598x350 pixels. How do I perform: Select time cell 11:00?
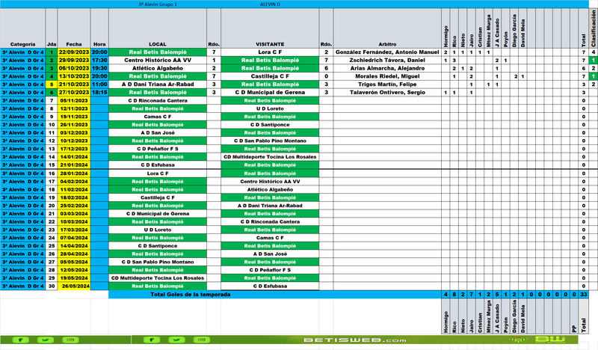pos(99,85)
